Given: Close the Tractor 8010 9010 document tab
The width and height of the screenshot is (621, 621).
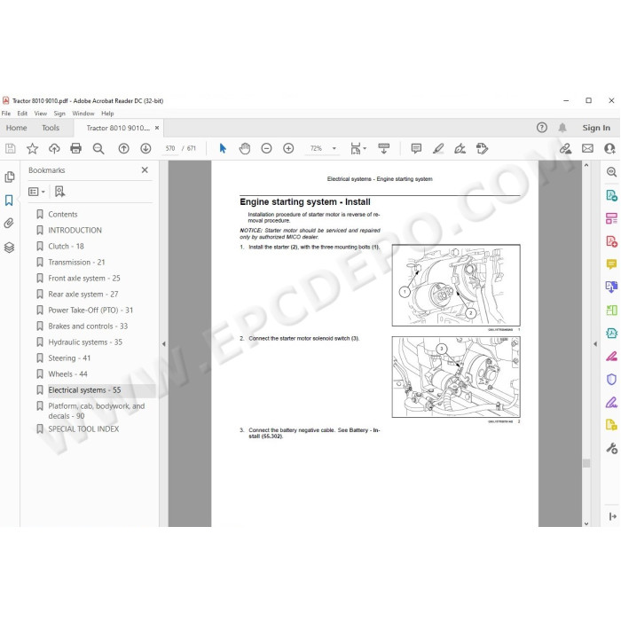Looking at the screenshot, I should tap(157, 128).
